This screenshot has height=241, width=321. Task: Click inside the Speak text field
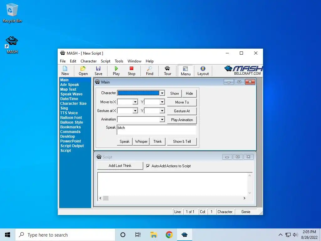tap(157, 130)
